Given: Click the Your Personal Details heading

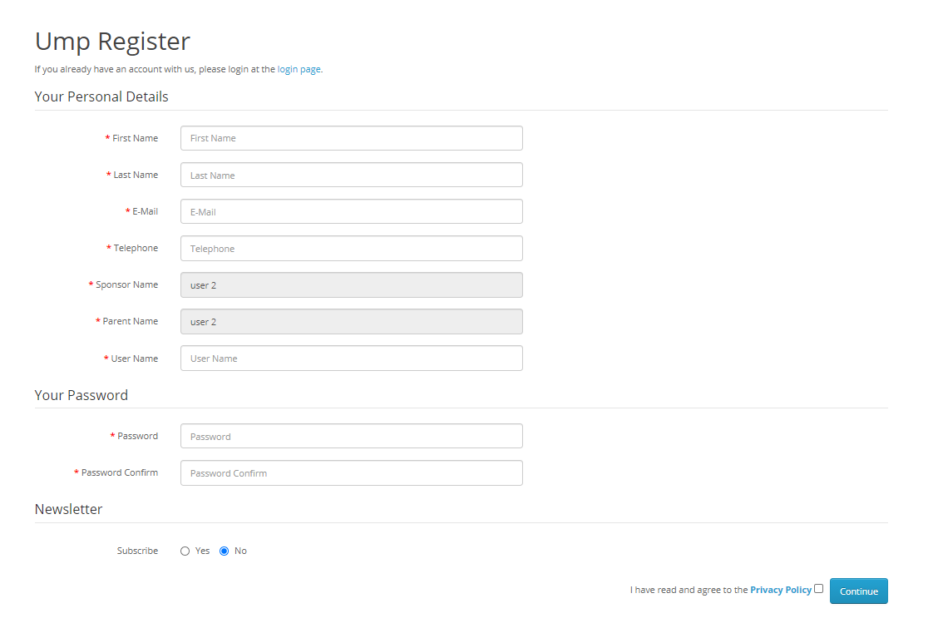Looking at the screenshot, I should pos(101,96).
